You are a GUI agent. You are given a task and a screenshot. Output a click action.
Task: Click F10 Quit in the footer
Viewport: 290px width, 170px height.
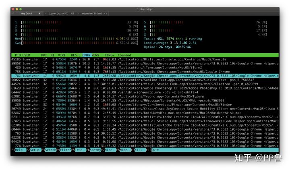tap(155, 149)
